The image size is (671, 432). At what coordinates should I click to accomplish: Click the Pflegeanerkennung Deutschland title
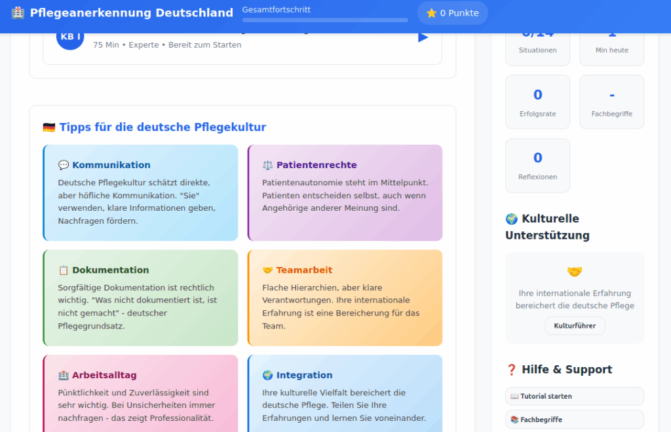pyautogui.click(x=131, y=13)
